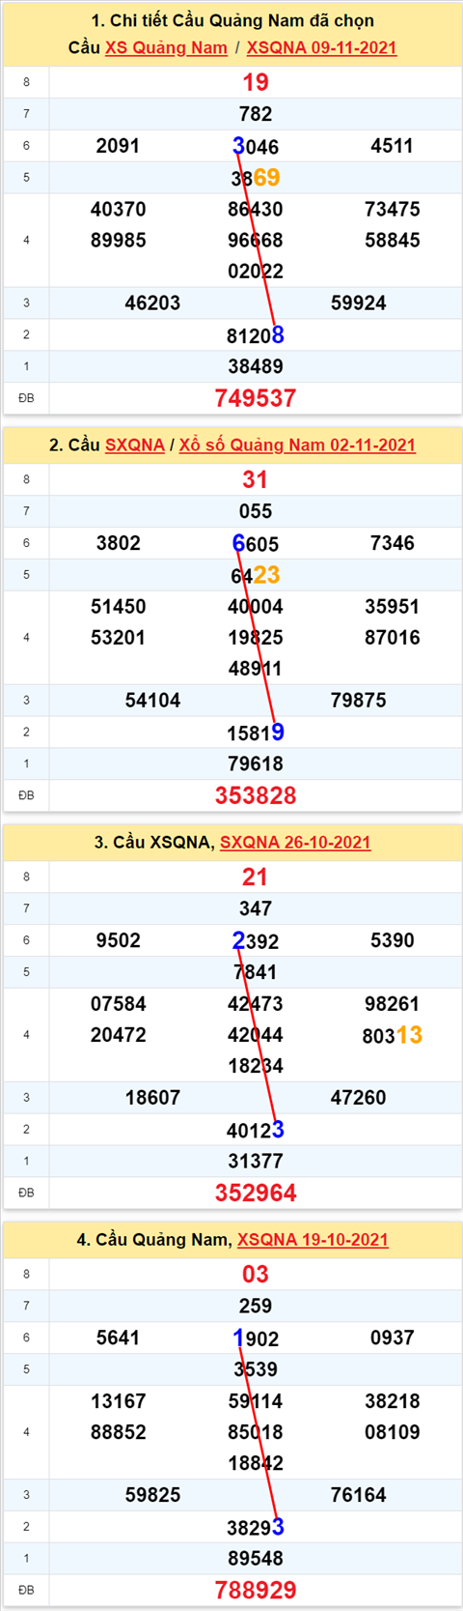The image size is (463, 1611).
Task: Click the number 5390
Action: pyautogui.click(x=393, y=940)
